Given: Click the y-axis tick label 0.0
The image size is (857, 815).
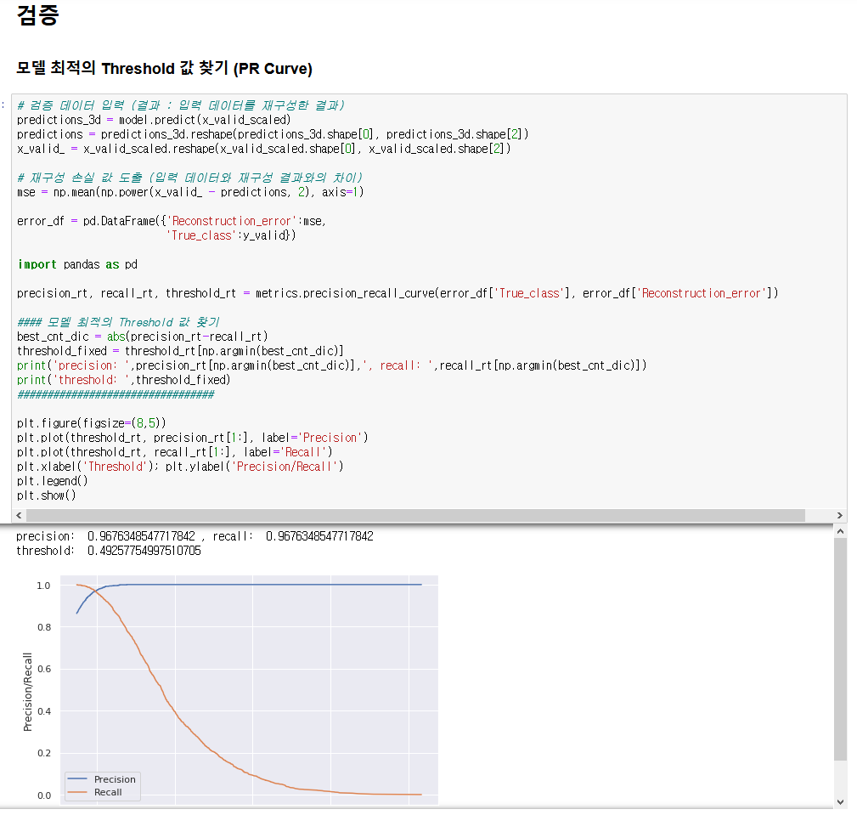Looking at the screenshot, I should [43, 795].
